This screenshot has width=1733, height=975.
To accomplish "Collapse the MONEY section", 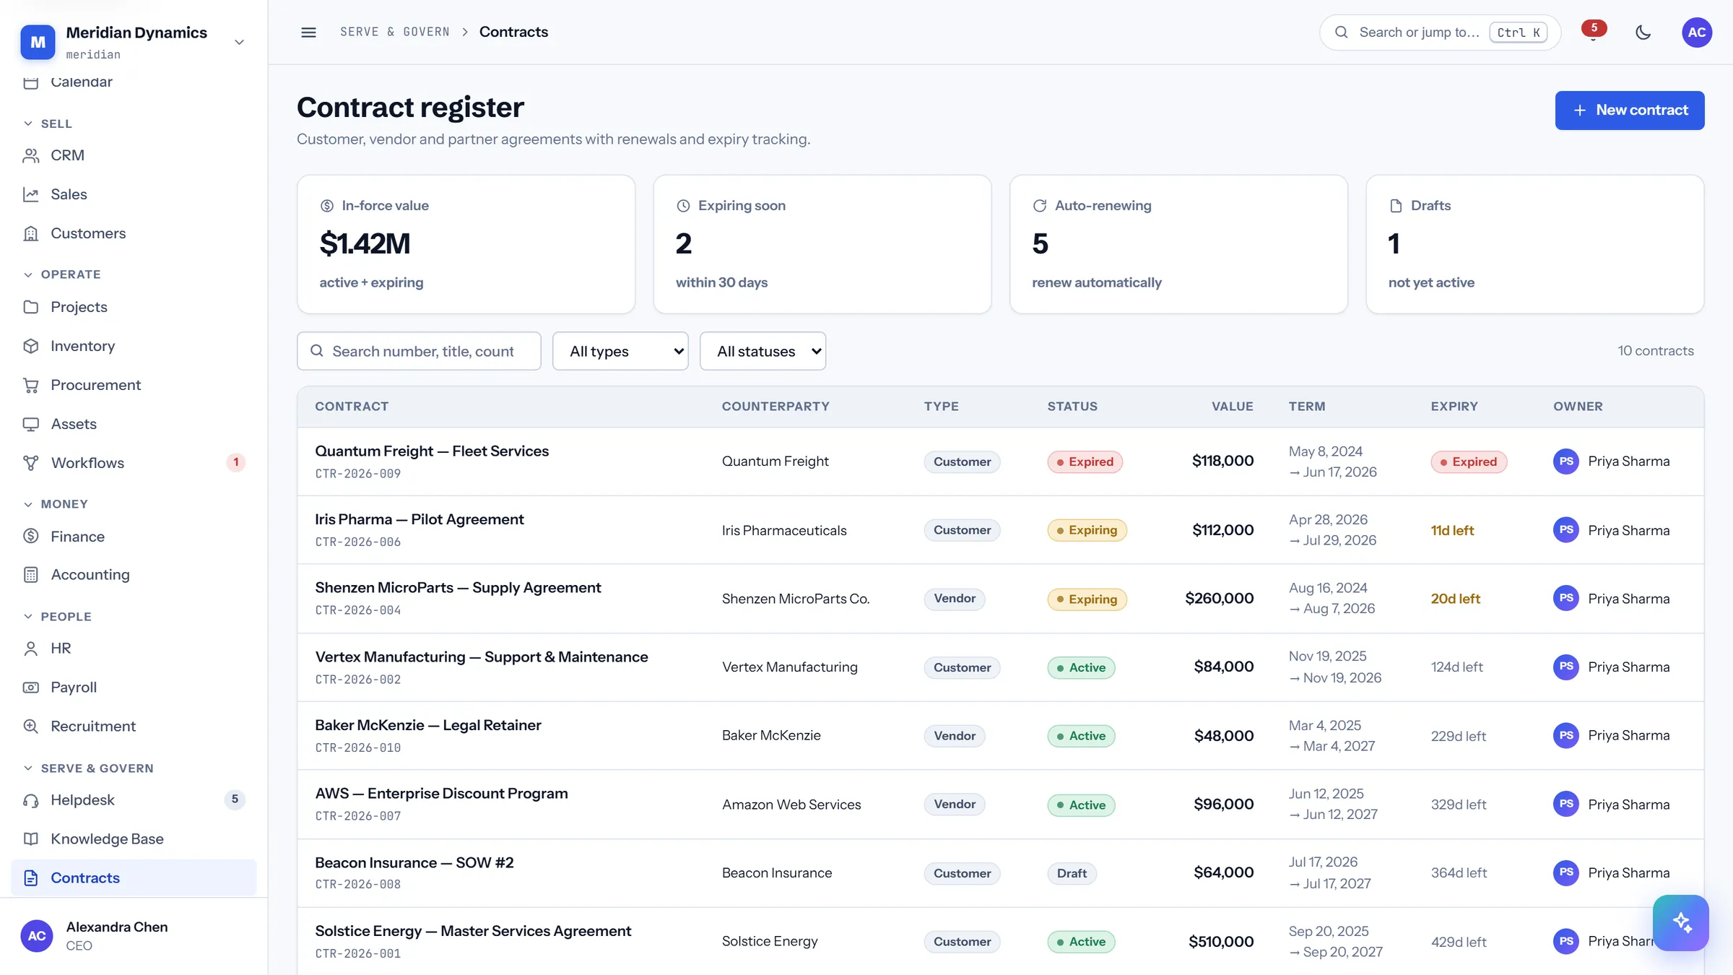I will click(x=55, y=504).
